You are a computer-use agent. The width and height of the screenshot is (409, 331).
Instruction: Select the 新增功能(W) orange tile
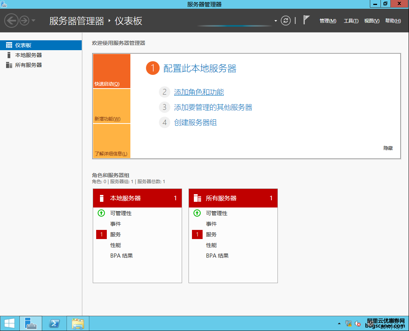tap(111, 106)
